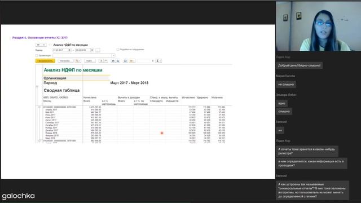Open calendar for the period start date
361x203 pixels.
pyautogui.click(x=69, y=50)
